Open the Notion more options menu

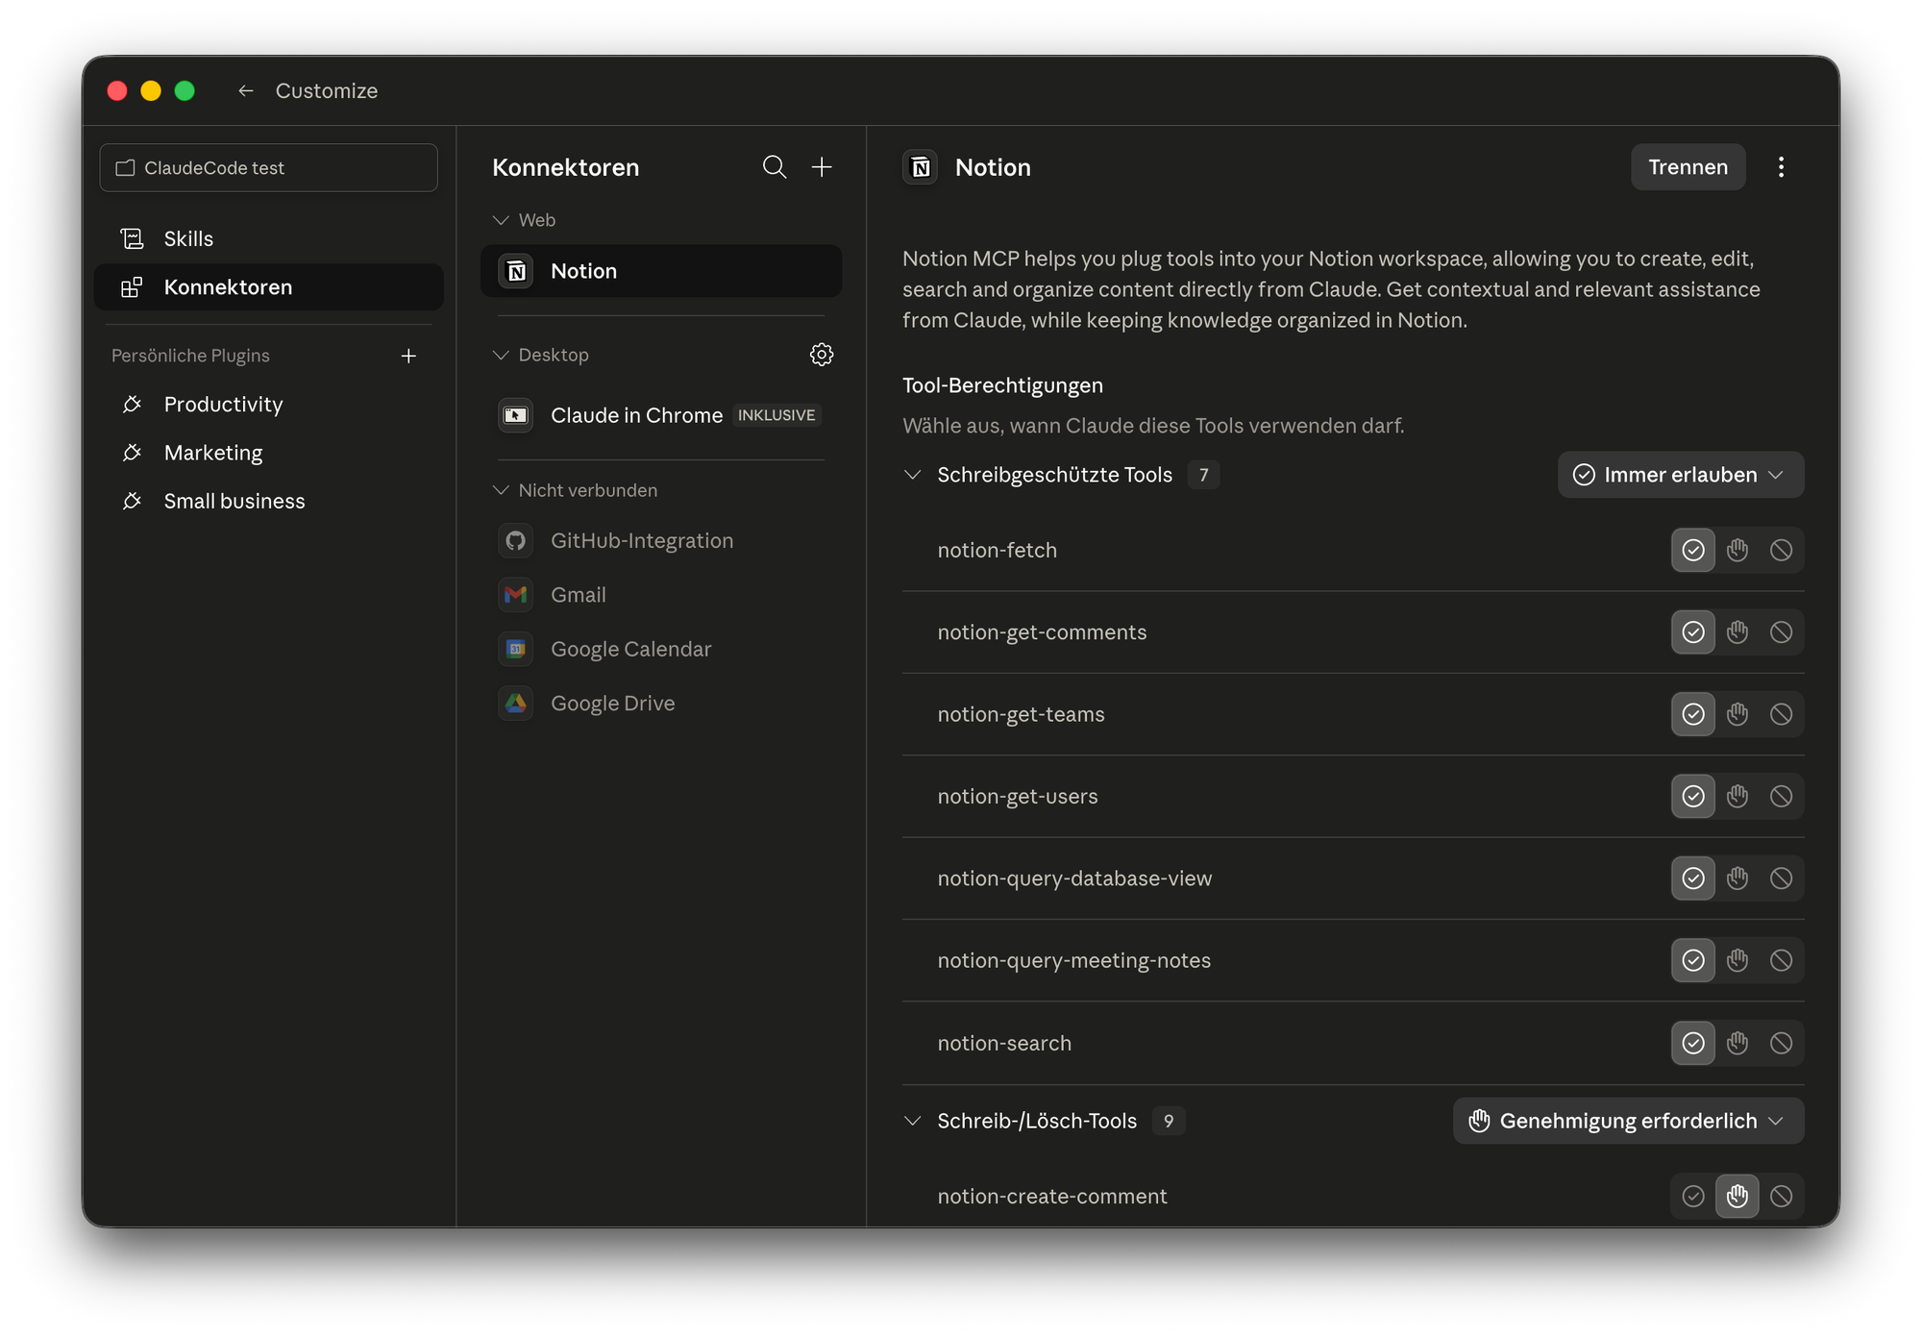[x=1781, y=167]
